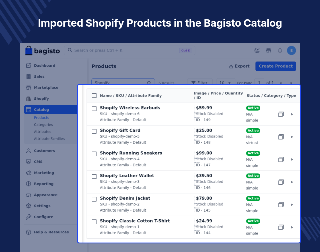Open Shopify Gift Card row arrow
The width and height of the screenshot is (320, 252).
pos(292,137)
